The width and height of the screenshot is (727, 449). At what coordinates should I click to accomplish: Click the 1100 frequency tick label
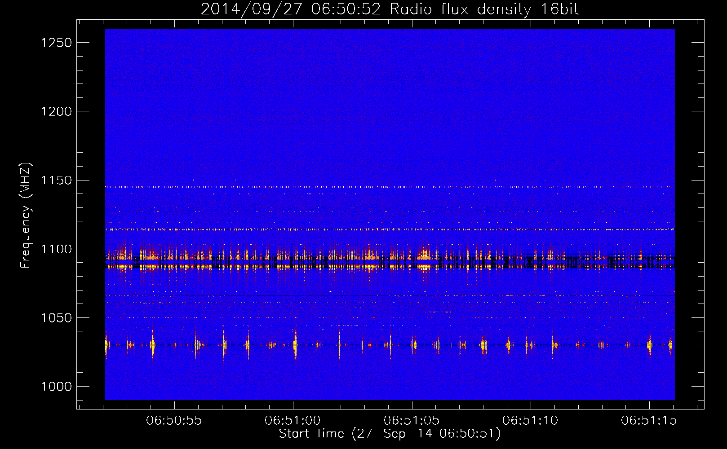pyautogui.click(x=57, y=249)
